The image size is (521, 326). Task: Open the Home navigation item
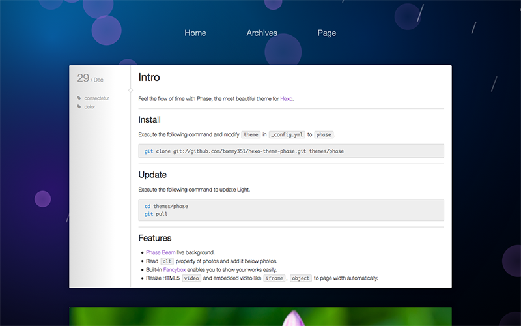(x=195, y=33)
